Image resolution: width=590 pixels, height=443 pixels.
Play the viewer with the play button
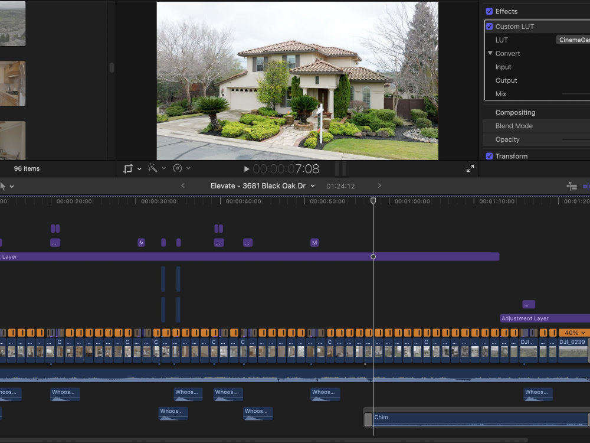pyautogui.click(x=247, y=169)
